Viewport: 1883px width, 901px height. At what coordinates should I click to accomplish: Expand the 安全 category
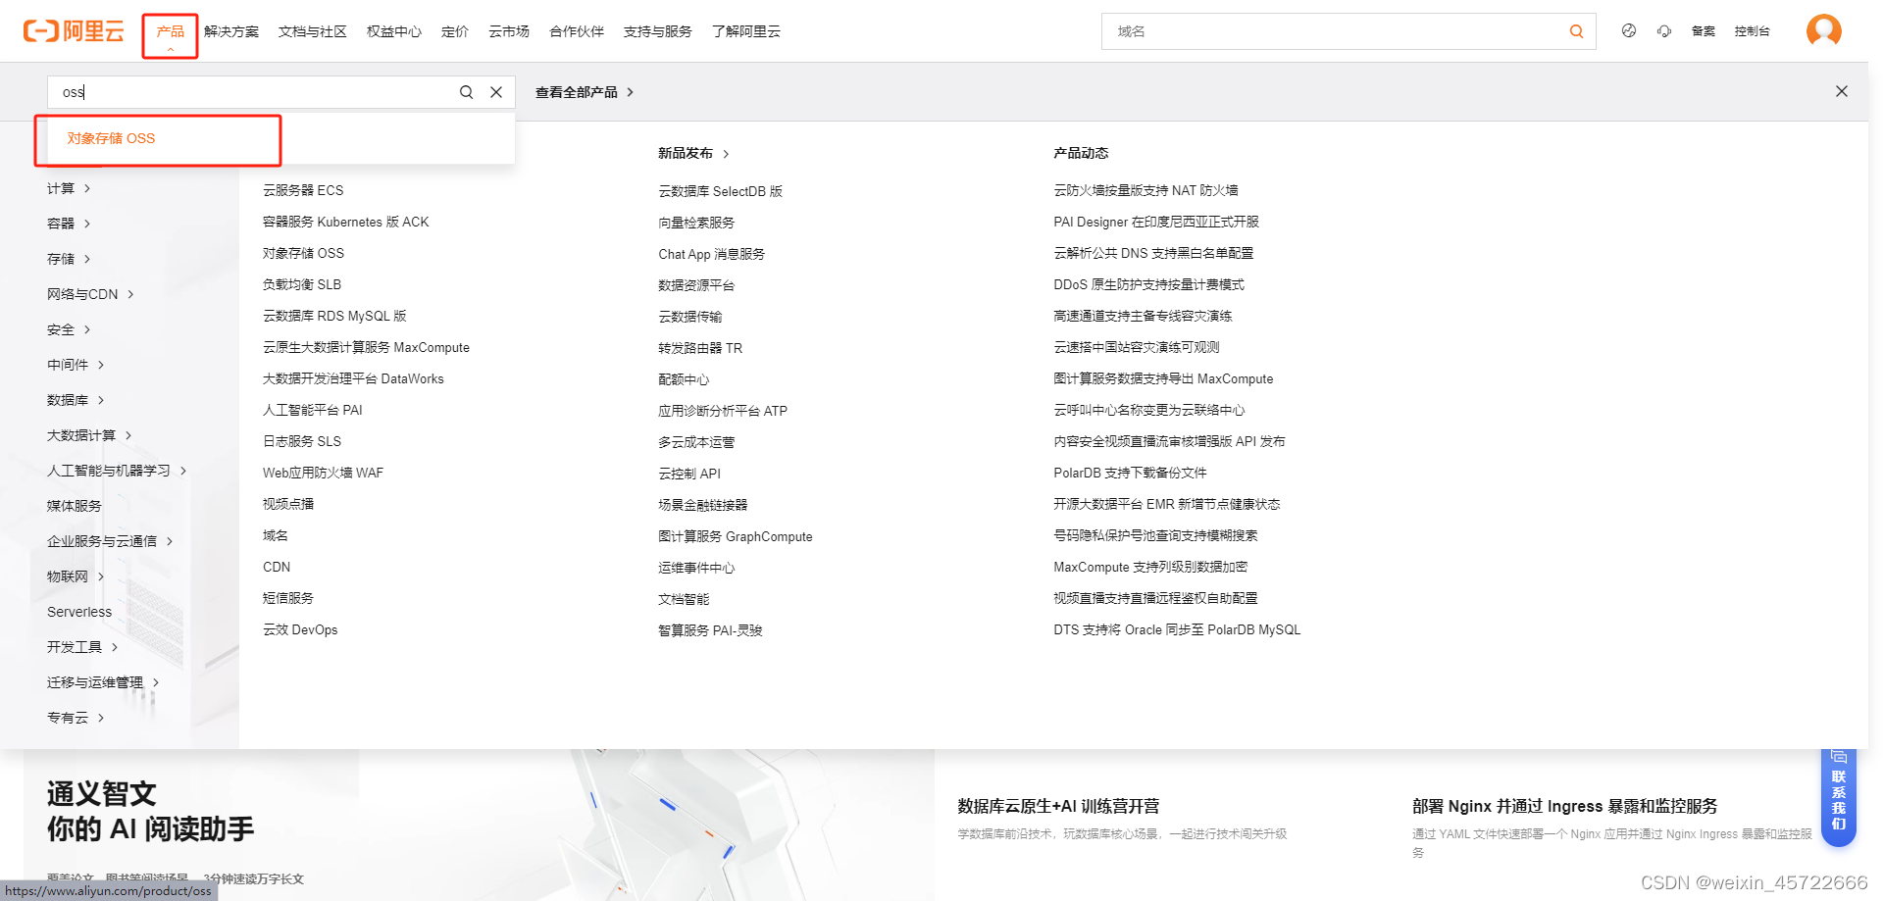tap(69, 329)
